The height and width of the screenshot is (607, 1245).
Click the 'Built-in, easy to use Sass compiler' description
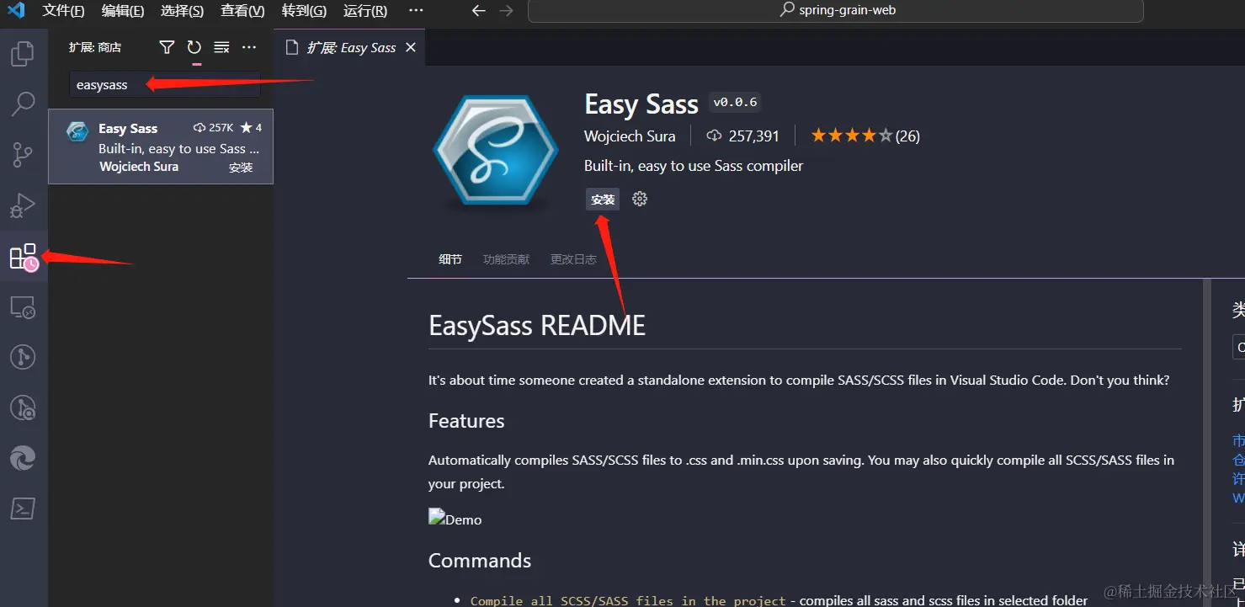(x=694, y=166)
